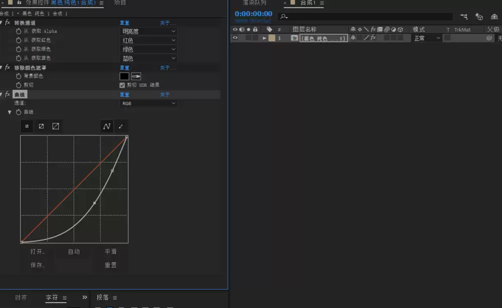Open layer 1 blend mode 正常 dropdown
The image size is (502, 308).
pos(427,38)
